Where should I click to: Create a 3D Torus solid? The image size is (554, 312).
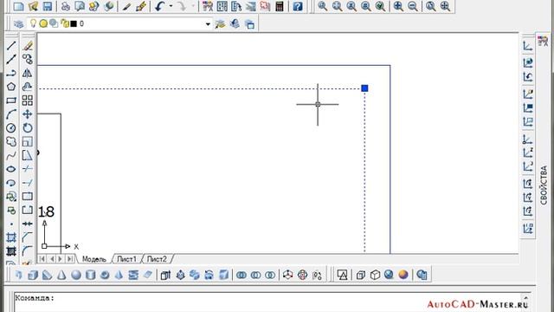(105, 275)
